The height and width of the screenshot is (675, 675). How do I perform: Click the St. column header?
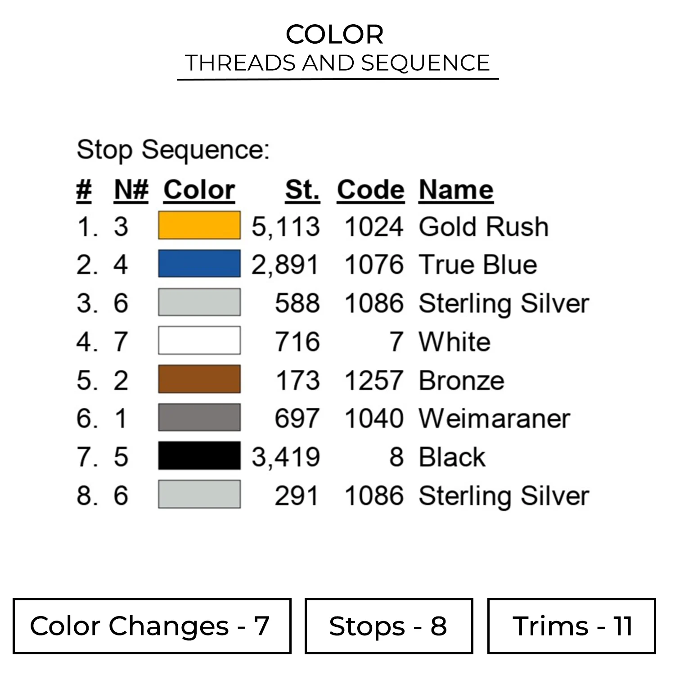(x=302, y=190)
